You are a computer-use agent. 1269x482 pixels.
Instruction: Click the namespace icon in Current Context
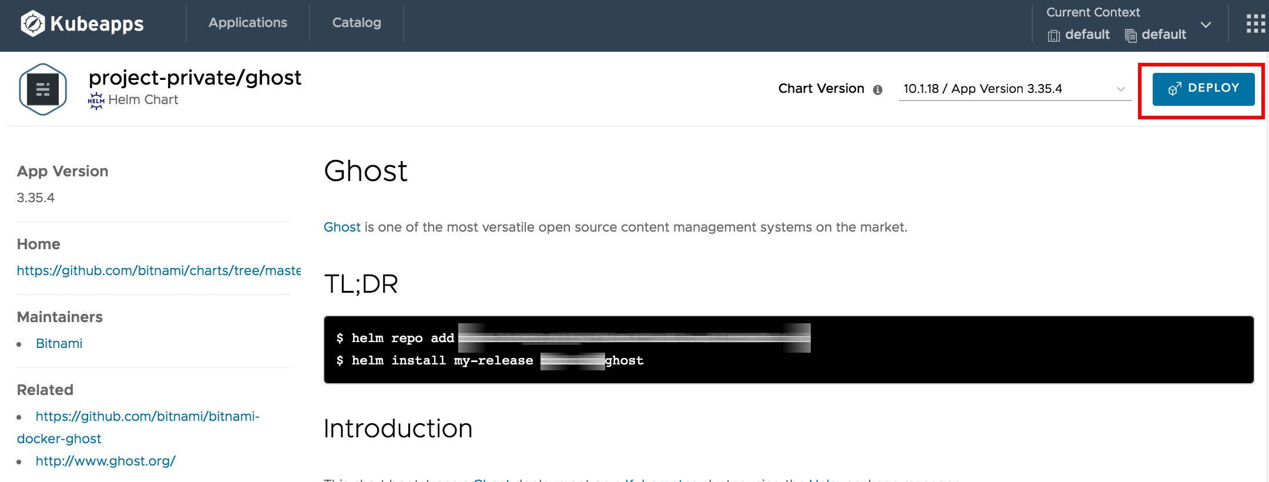tap(1131, 36)
